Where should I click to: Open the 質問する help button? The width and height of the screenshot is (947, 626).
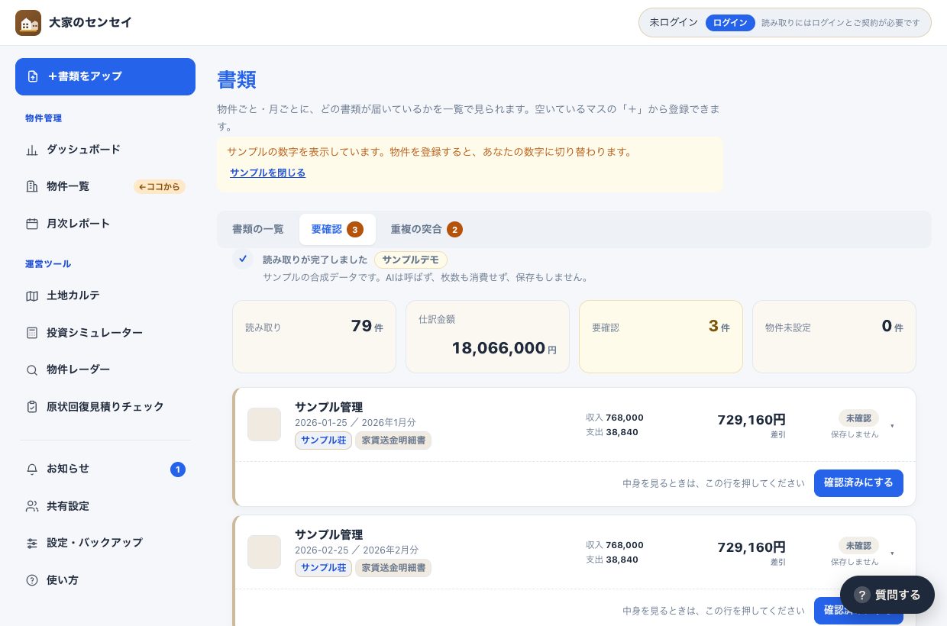(x=887, y=595)
